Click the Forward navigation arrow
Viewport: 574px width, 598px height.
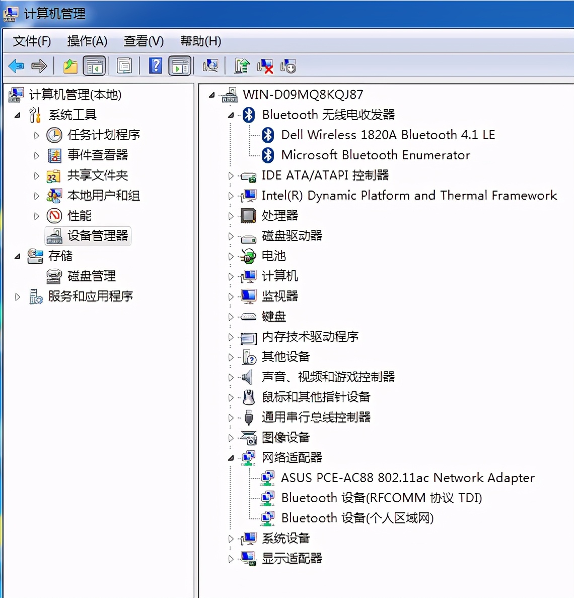click(39, 66)
